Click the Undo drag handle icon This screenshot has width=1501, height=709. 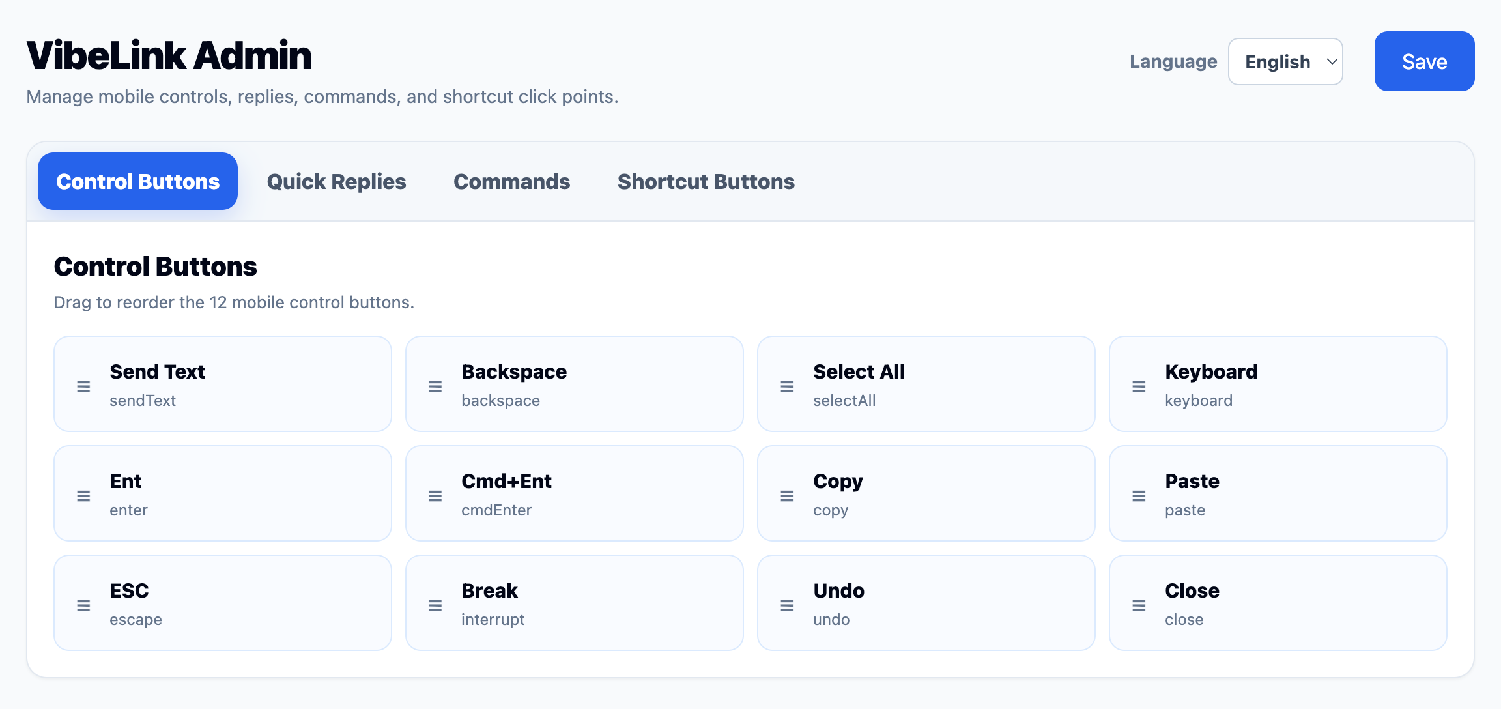786,605
